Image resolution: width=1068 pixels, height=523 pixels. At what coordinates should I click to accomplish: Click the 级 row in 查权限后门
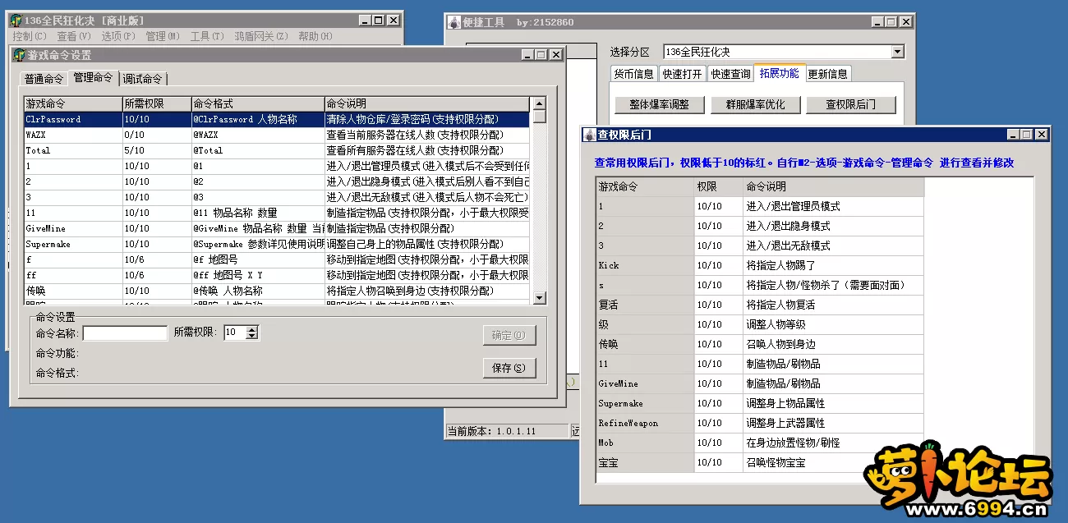(760, 324)
